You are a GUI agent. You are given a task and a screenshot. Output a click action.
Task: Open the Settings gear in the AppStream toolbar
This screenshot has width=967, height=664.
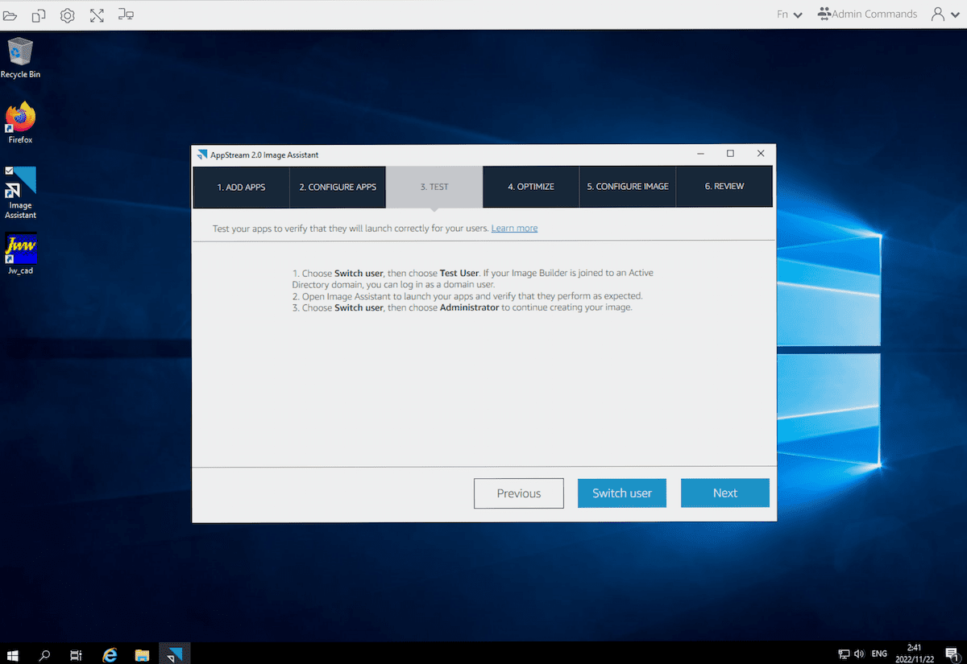coord(67,14)
